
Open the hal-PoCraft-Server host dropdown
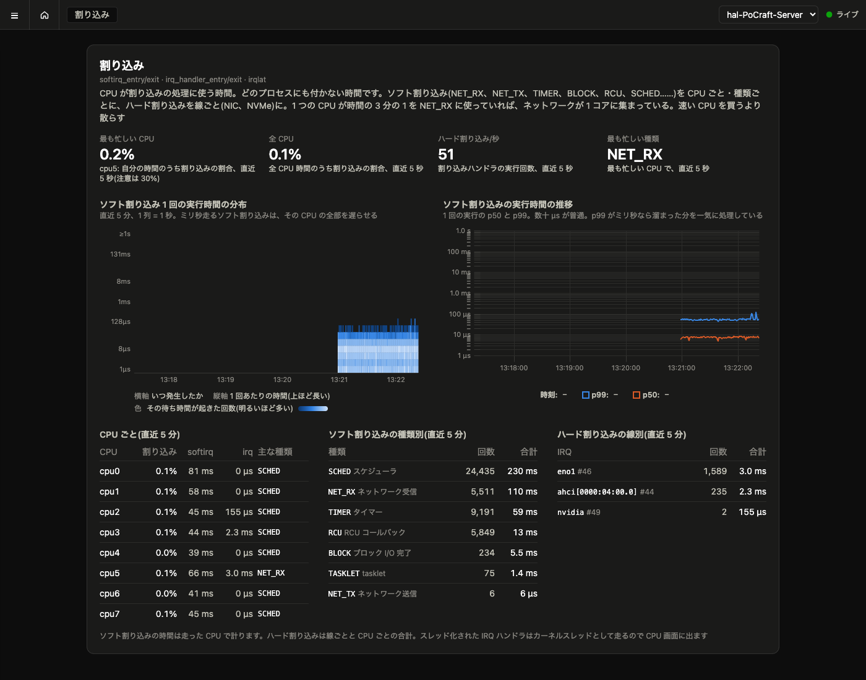[768, 15]
